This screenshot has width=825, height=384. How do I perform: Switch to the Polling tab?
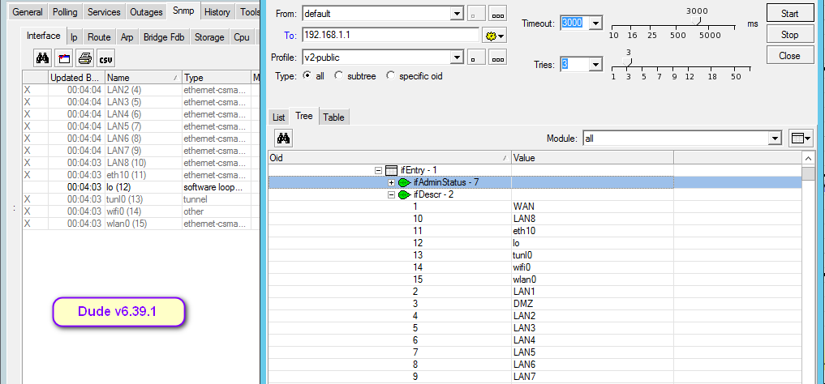[65, 12]
